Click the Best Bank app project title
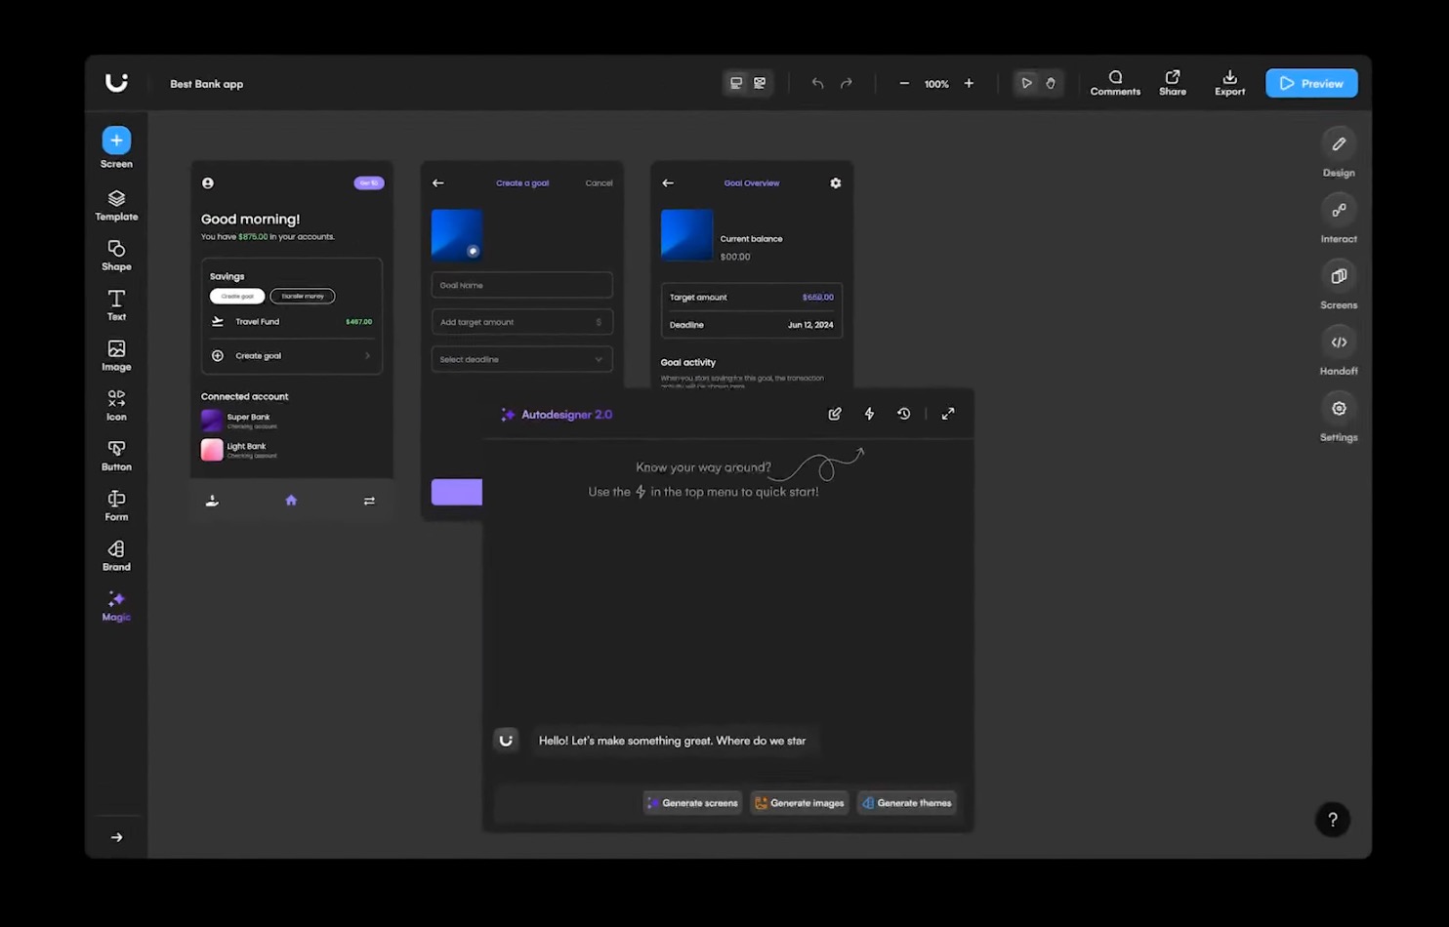The height and width of the screenshot is (927, 1449). tap(207, 84)
